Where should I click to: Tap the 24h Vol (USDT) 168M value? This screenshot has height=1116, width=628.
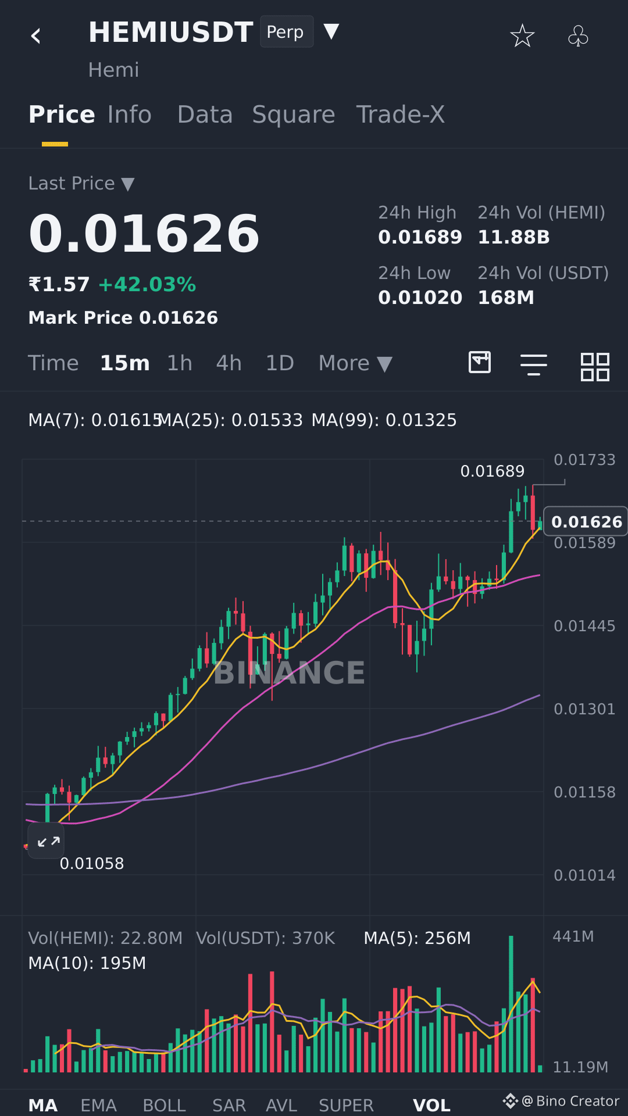pos(506,298)
